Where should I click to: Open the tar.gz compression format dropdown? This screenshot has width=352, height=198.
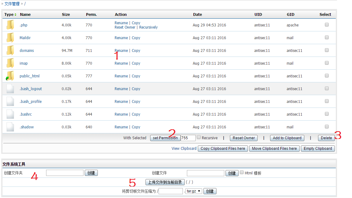[x=194, y=191]
